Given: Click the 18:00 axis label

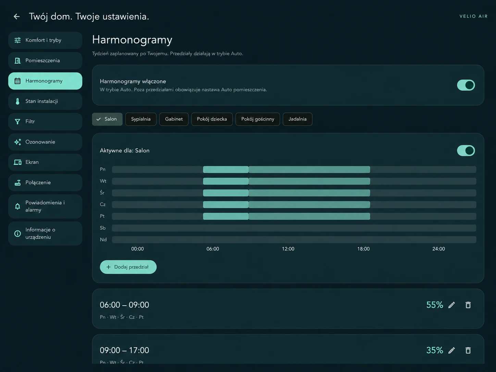Looking at the screenshot, I should click(363, 249).
